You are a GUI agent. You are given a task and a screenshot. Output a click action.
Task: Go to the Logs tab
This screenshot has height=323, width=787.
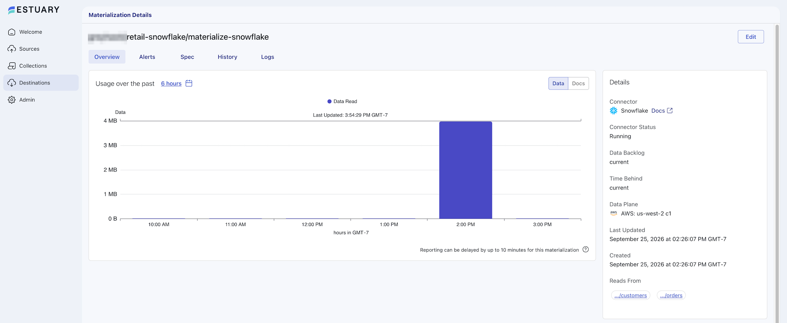pos(268,57)
